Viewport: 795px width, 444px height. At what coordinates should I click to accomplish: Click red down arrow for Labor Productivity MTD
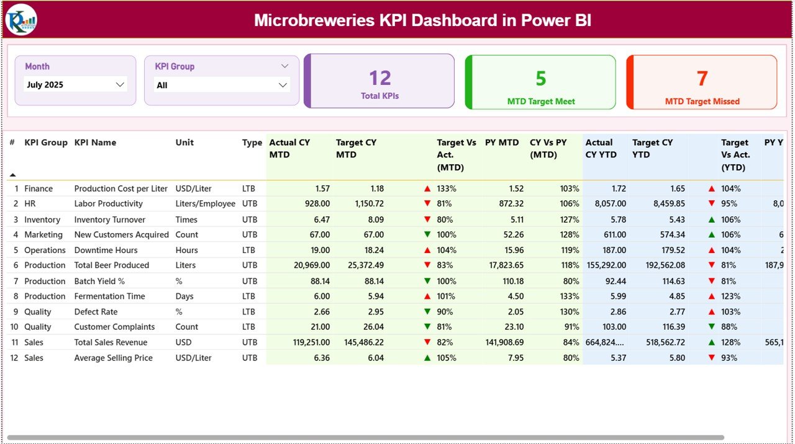[x=427, y=203]
